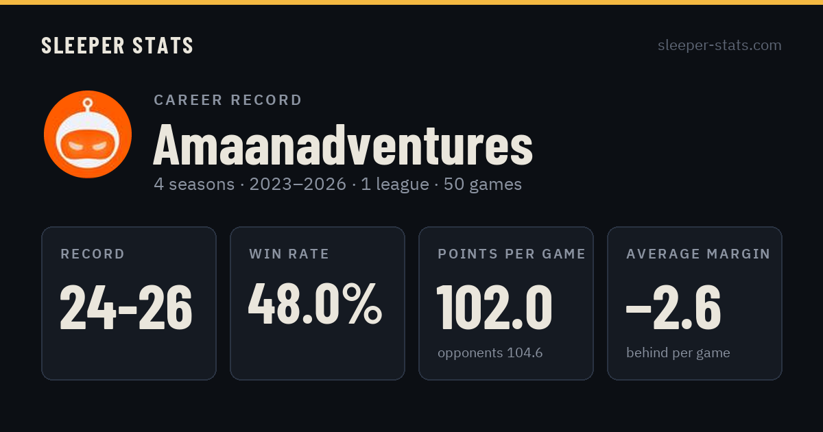Click the SLEEPER STATS logo text
Screen dimensions: 823x432
coord(117,46)
